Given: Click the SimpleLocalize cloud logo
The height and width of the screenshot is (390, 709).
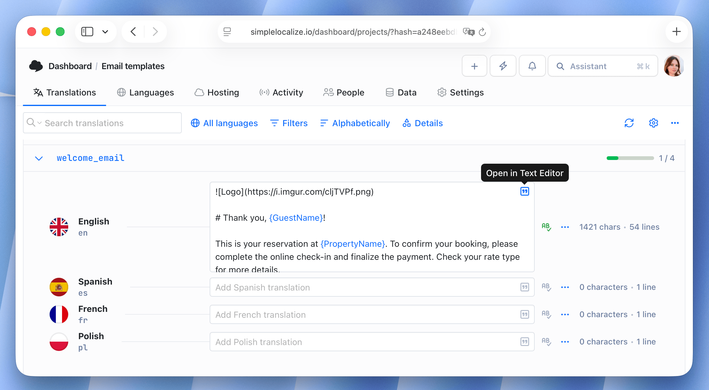Looking at the screenshot, I should tap(36, 66).
